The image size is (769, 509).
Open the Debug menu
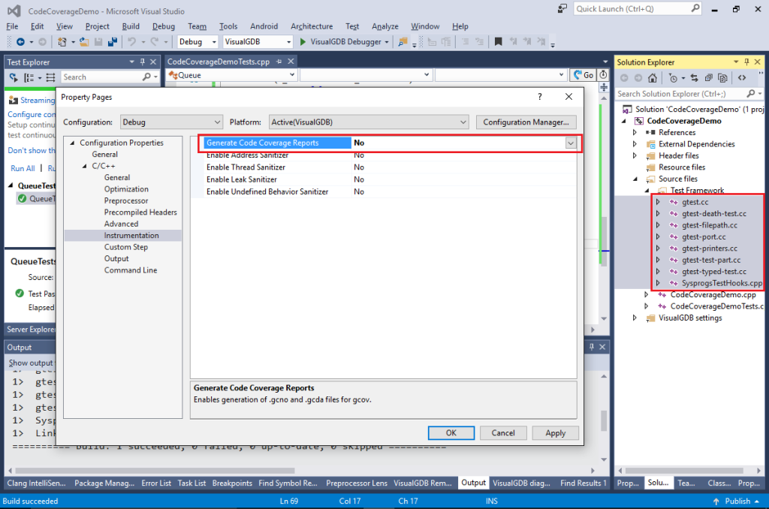(x=163, y=26)
